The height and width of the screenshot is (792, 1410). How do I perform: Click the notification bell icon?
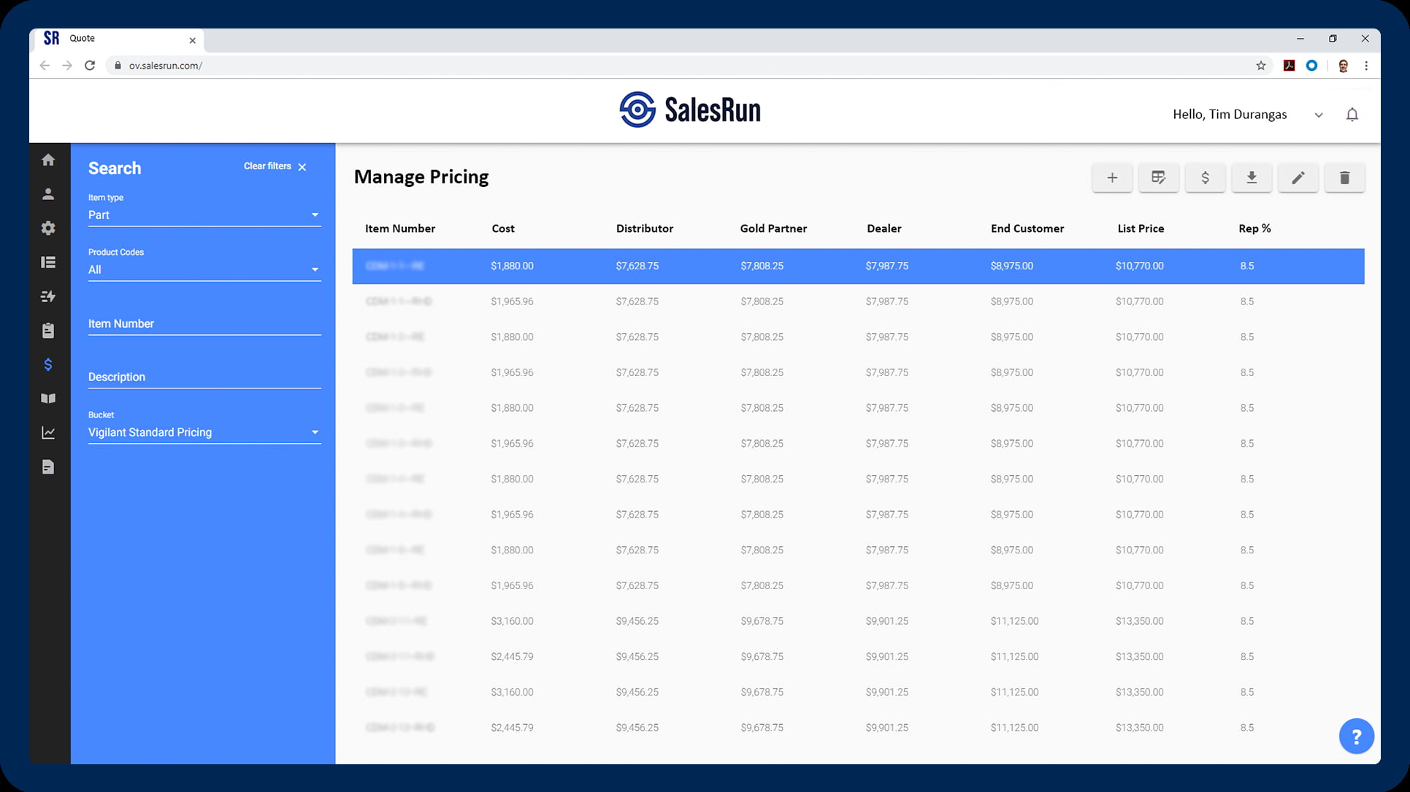click(1352, 115)
